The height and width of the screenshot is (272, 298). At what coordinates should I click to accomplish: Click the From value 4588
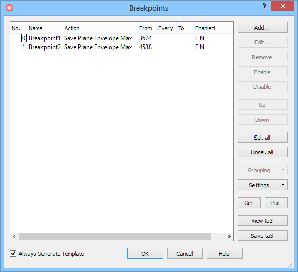pos(145,47)
